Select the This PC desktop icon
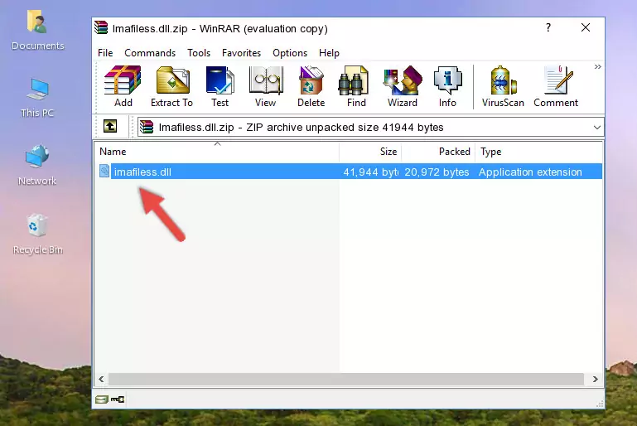This screenshot has height=426, width=637. [37, 97]
